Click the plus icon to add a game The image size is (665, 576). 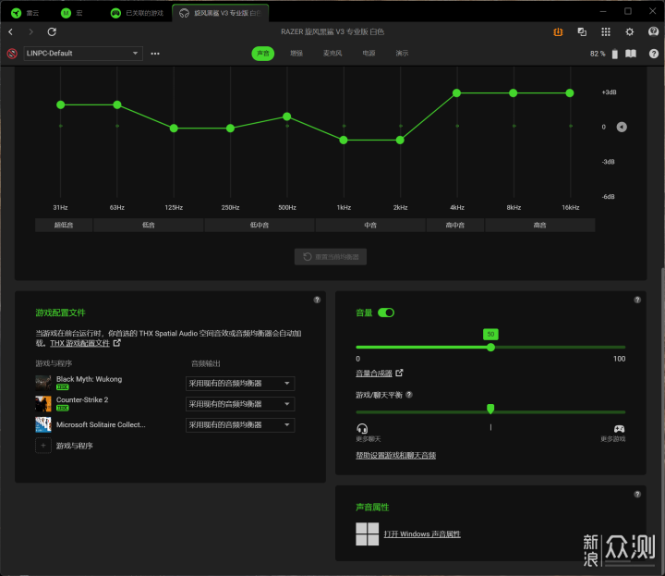tap(43, 446)
